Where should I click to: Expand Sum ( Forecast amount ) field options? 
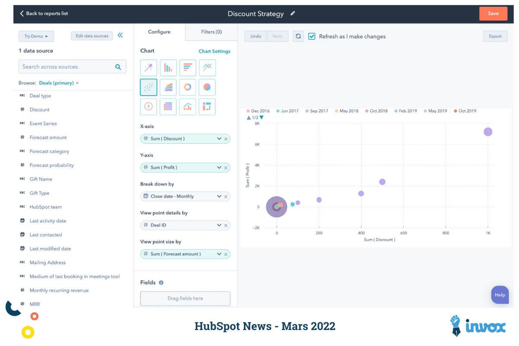pos(219,254)
